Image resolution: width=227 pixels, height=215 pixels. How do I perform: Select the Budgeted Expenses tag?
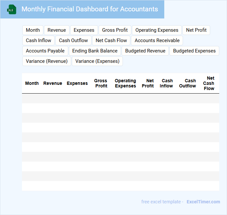pos(194,51)
